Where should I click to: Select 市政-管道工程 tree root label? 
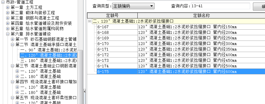pos(19,2)
